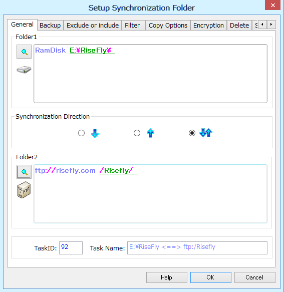Click the TaskID field showing 92
Viewport: 284px width, 292px height.
(71, 248)
